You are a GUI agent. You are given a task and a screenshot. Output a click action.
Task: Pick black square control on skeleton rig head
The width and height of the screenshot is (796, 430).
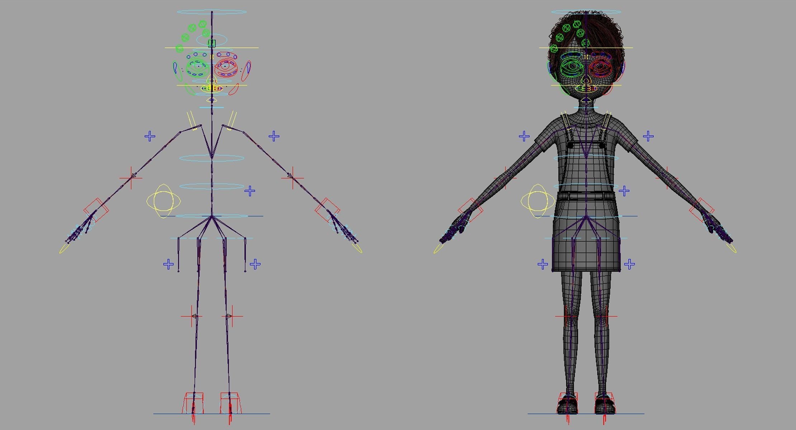point(212,43)
